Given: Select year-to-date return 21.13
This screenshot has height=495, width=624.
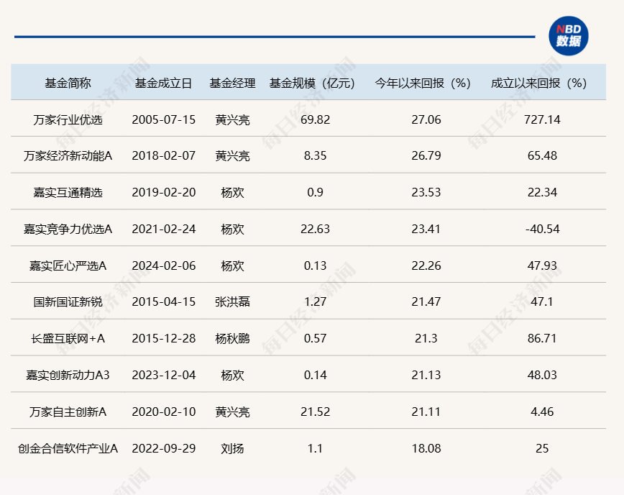Looking at the screenshot, I should click(x=426, y=375).
